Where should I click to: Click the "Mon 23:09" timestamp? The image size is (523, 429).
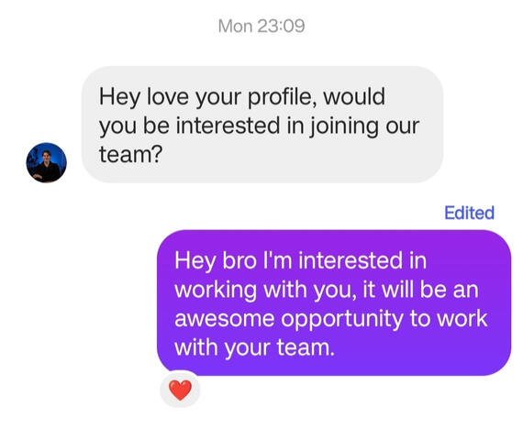click(261, 26)
